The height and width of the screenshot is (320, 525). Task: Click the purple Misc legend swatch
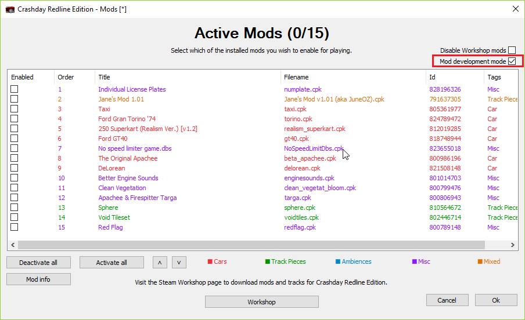(x=414, y=261)
